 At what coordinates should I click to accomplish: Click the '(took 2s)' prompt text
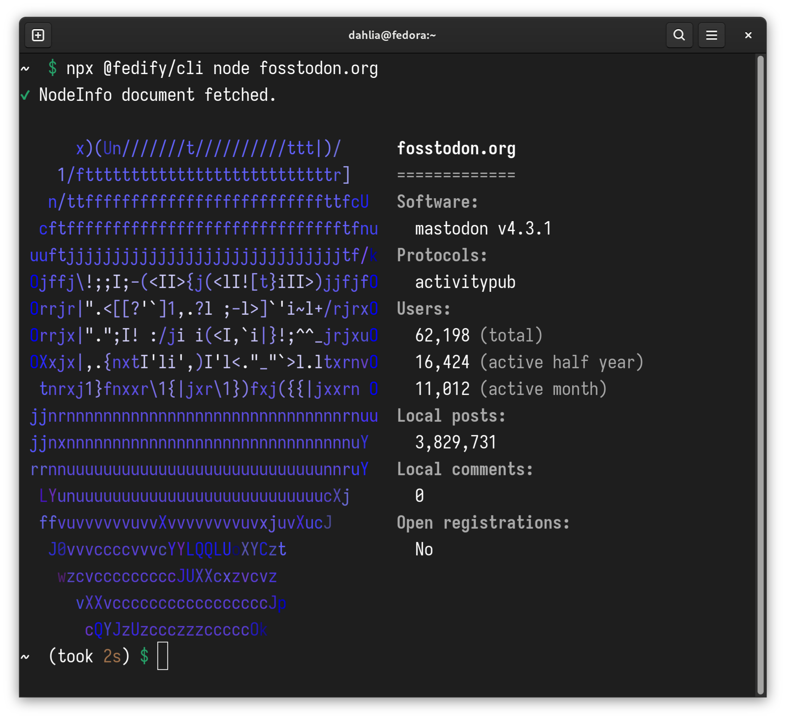[89, 657]
